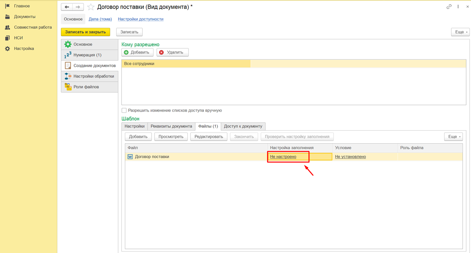Open the Настройки доступности link

140,19
